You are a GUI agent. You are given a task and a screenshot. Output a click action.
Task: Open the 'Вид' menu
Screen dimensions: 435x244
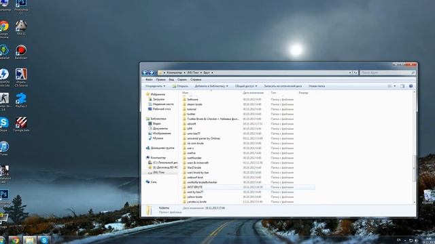point(171,79)
